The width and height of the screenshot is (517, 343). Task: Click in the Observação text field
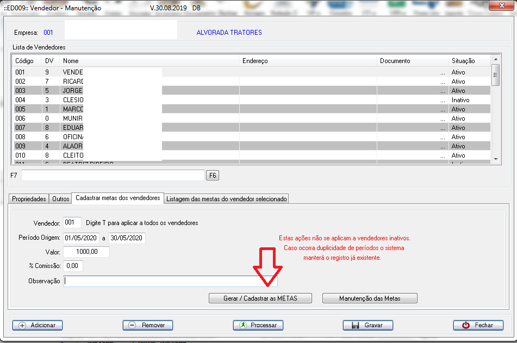pyautogui.click(x=170, y=281)
